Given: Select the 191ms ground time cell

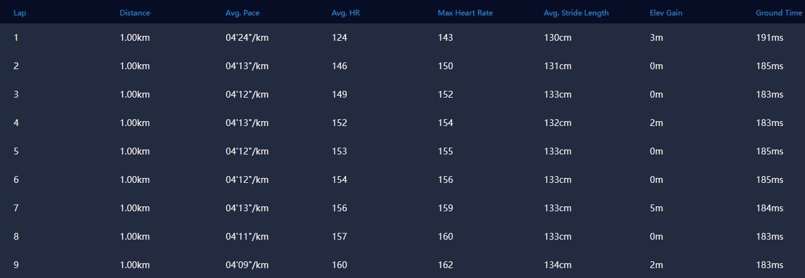Looking at the screenshot, I should pos(770,38).
